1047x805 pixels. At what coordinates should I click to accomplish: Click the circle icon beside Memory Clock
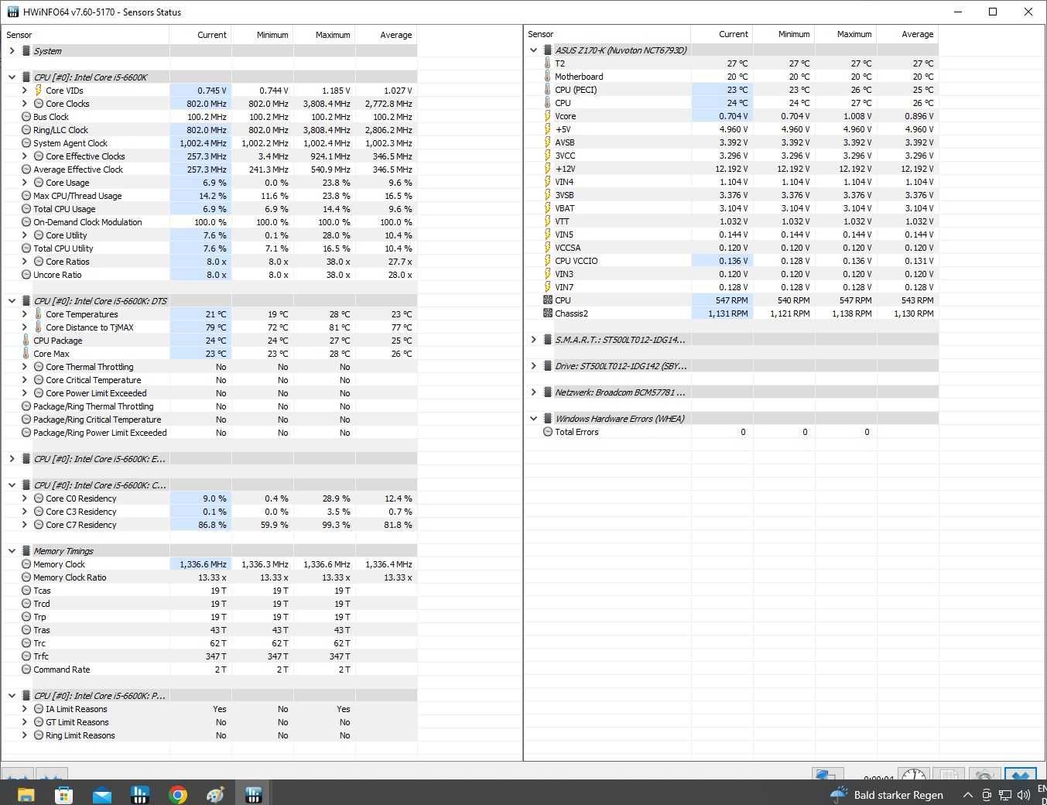(26, 564)
